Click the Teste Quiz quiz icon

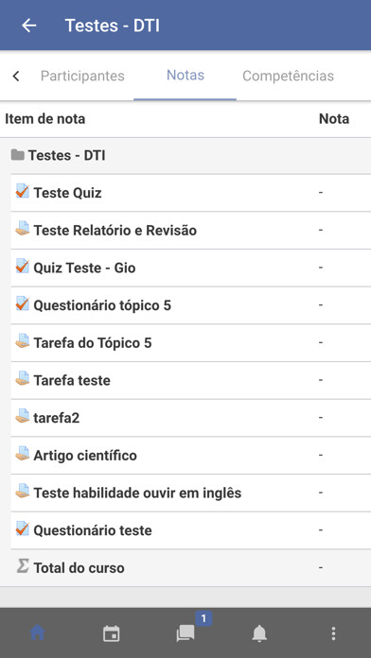pyautogui.click(x=23, y=191)
